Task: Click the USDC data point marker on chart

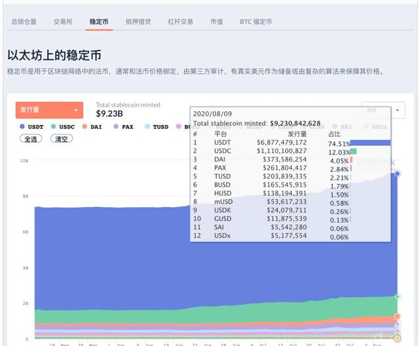Action: pos(397,296)
